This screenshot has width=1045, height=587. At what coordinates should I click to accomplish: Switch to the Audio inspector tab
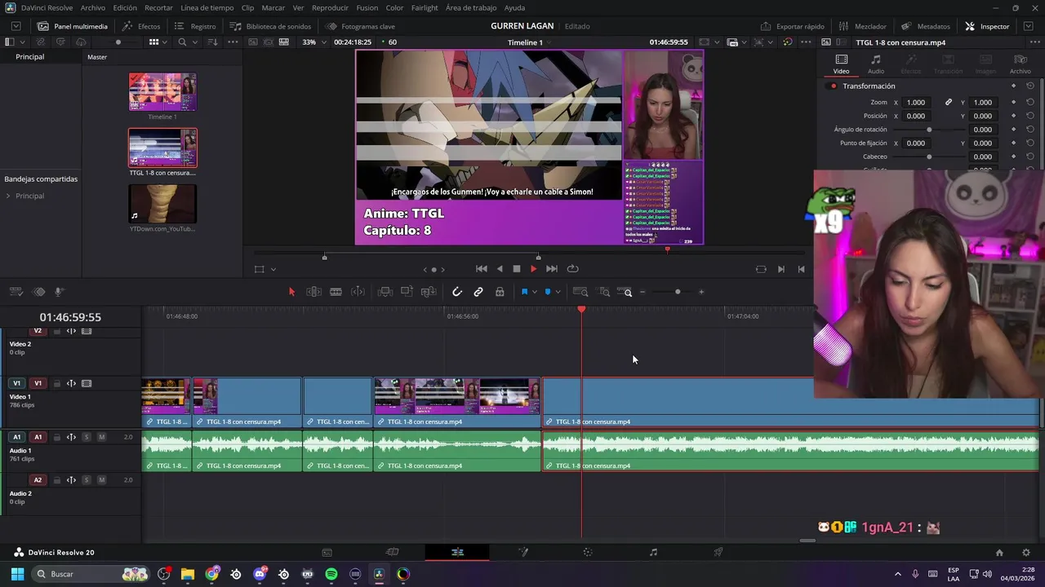(876, 64)
